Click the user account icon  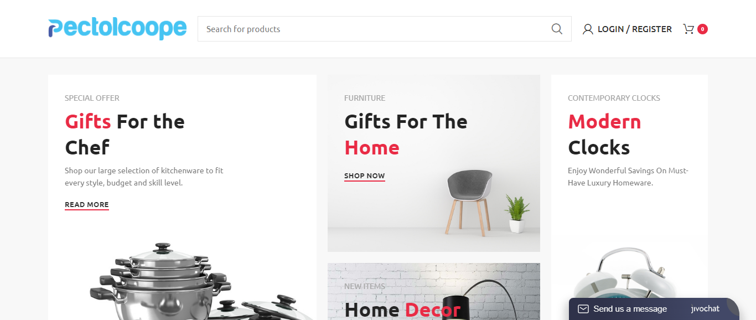tap(588, 29)
